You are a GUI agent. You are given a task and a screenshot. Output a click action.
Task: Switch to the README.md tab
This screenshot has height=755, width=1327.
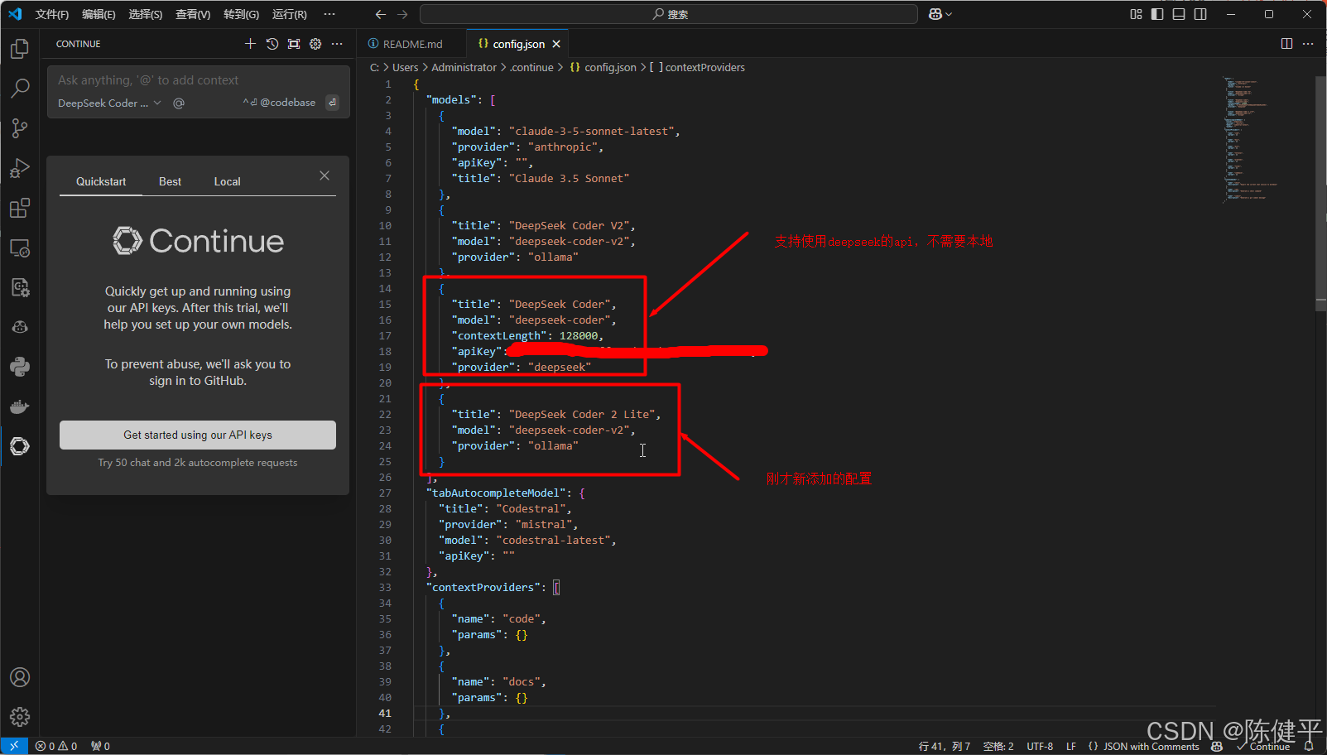(x=411, y=44)
